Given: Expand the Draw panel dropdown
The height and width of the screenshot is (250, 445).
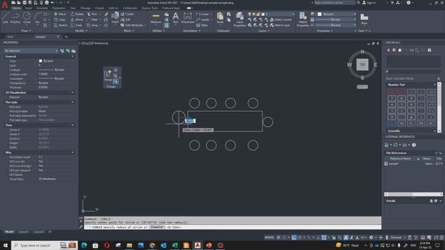Looking at the screenshot, I should (26, 31).
